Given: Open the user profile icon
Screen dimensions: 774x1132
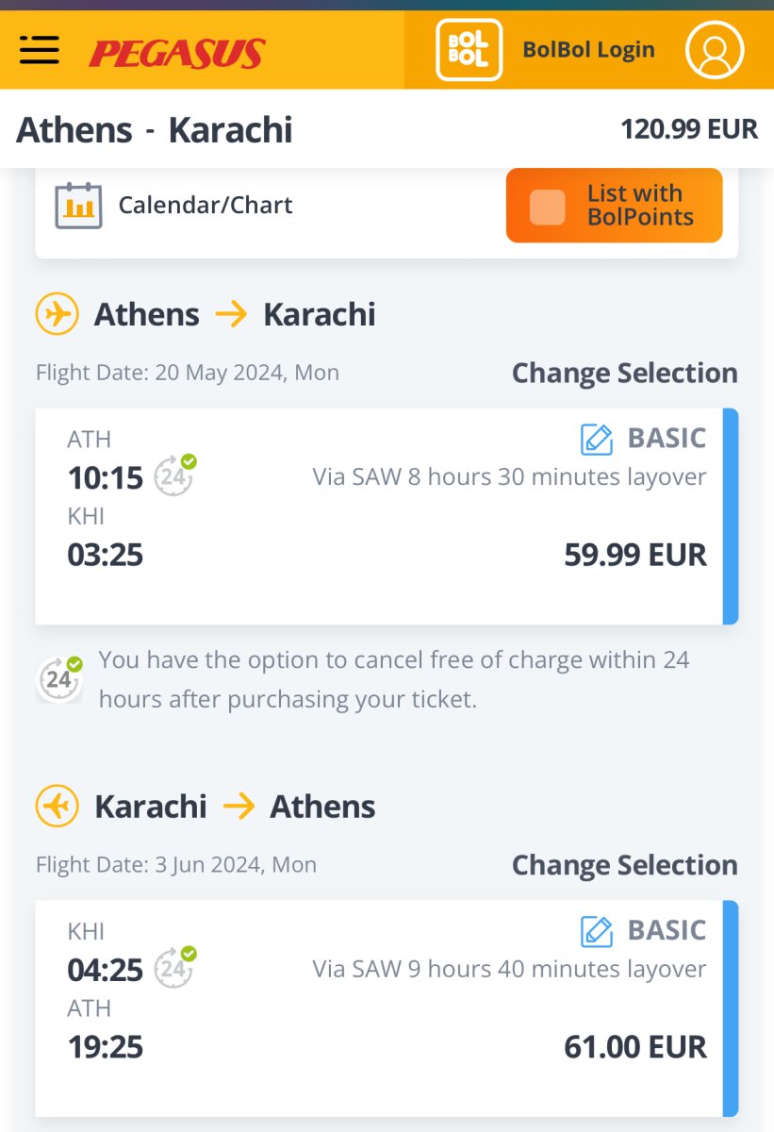Looking at the screenshot, I should point(715,50).
